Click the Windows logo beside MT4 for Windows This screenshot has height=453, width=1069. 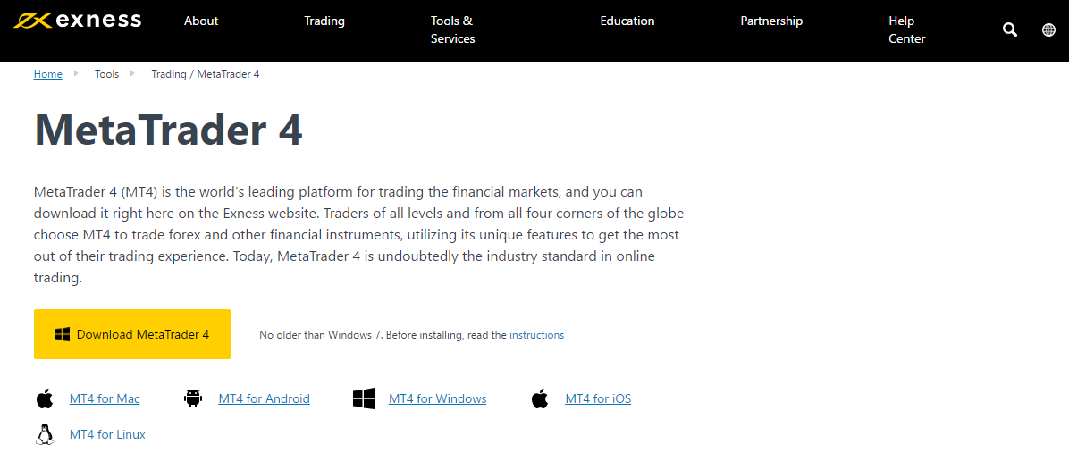click(x=363, y=398)
